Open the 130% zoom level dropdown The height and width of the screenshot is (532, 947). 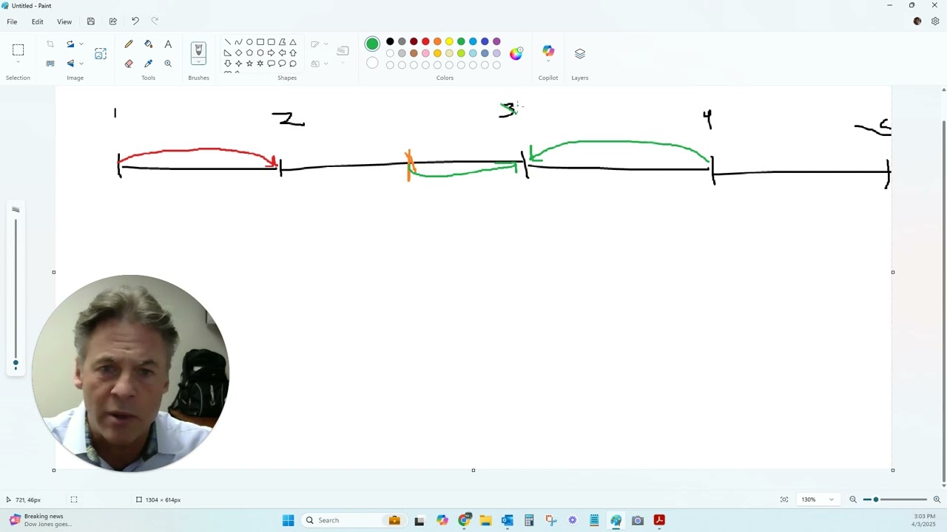click(817, 499)
